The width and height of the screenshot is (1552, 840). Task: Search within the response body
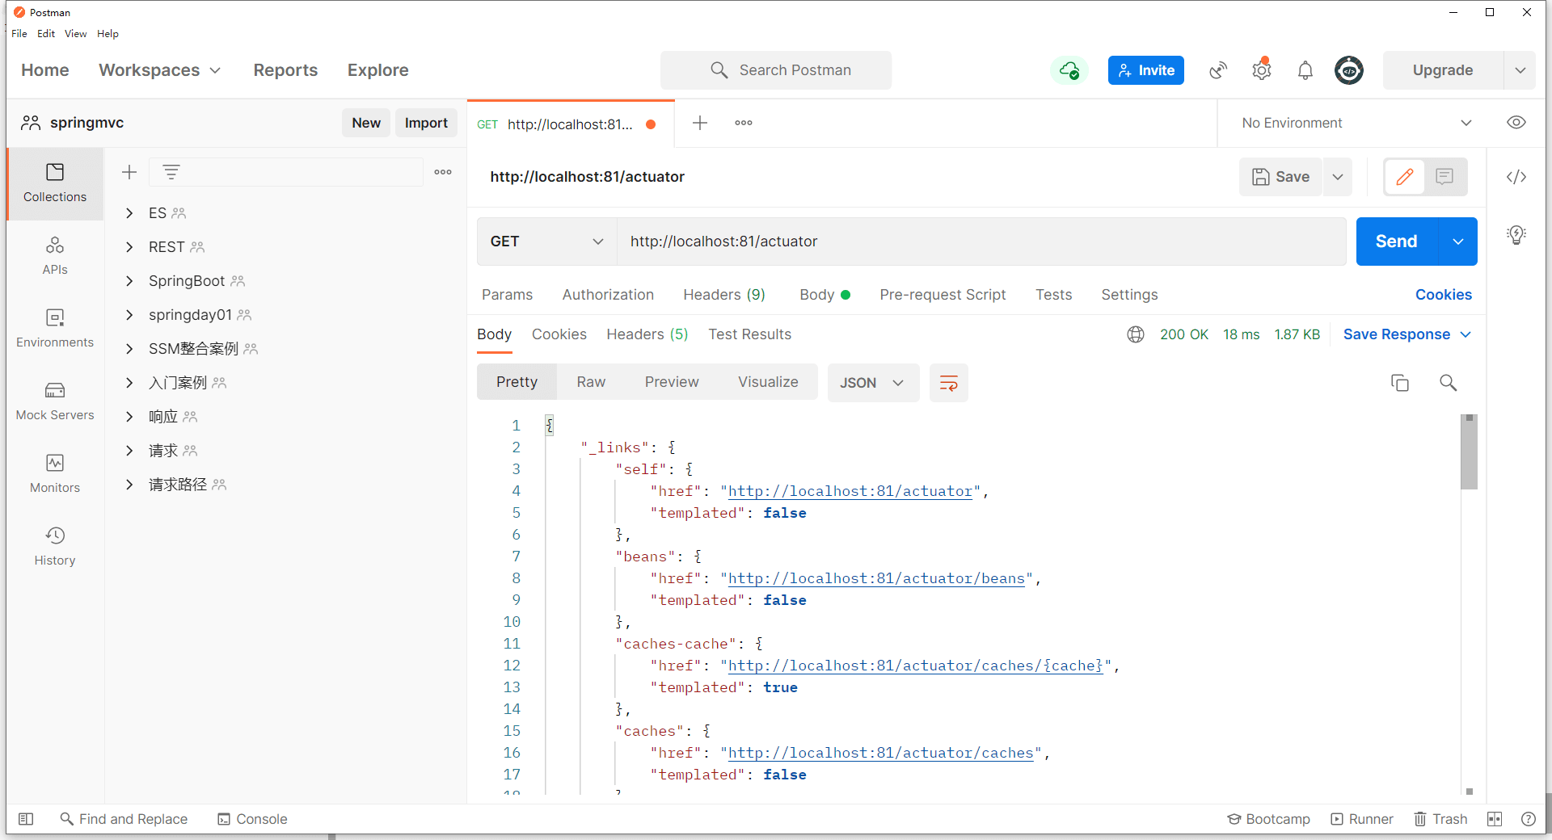pyautogui.click(x=1448, y=383)
